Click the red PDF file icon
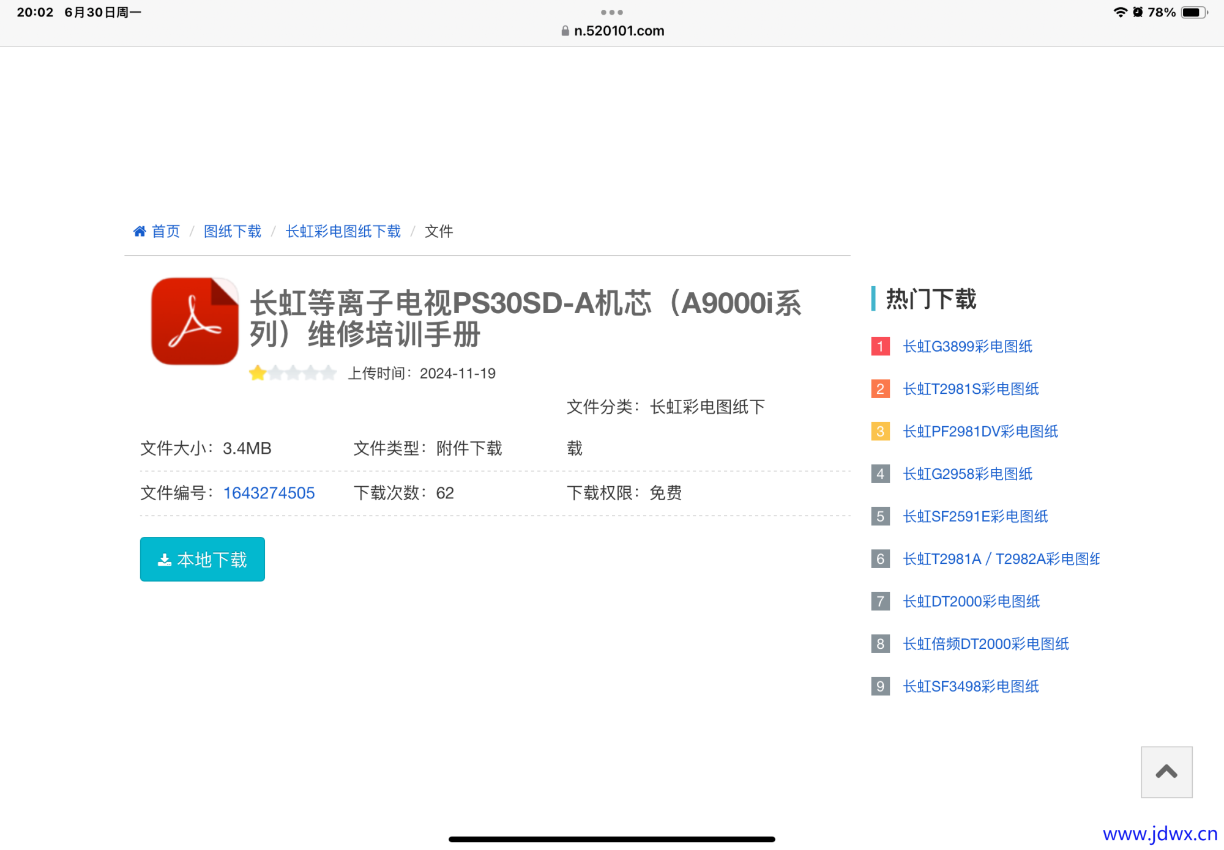Viewport: 1224px width, 850px height. tap(195, 322)
